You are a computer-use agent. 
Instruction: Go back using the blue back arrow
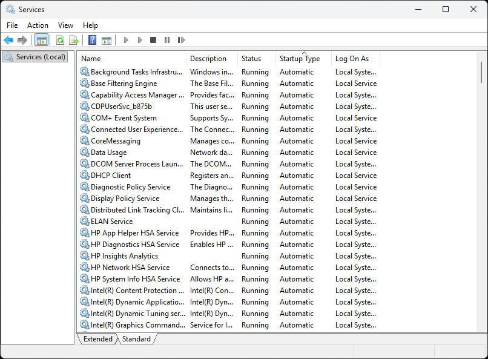(x=8, y=40)
